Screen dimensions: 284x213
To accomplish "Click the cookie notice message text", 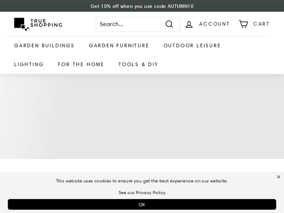I will pos(142,181).
